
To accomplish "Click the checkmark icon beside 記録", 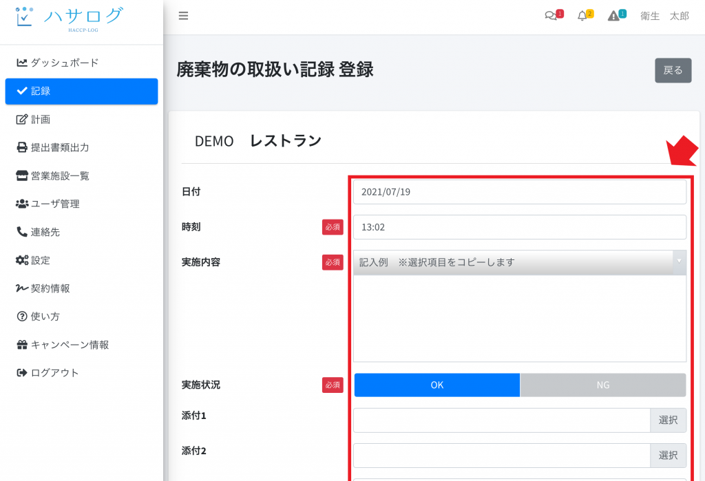I will coord(21,91).
